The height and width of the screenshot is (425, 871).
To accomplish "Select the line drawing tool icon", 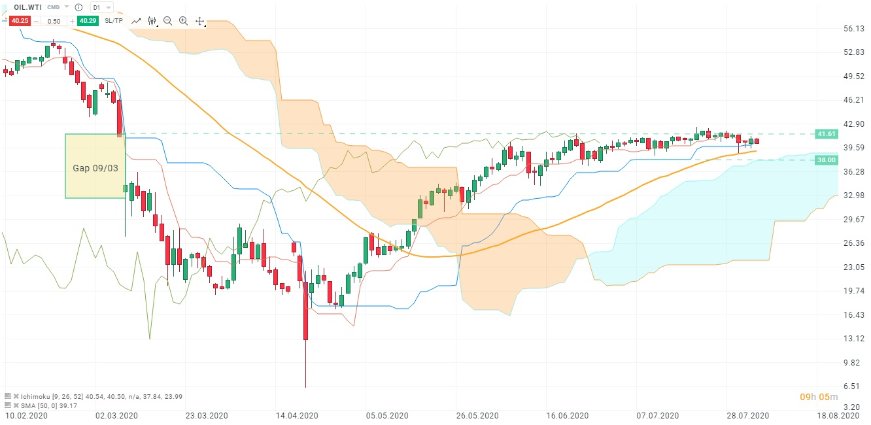I will [136, 21].
